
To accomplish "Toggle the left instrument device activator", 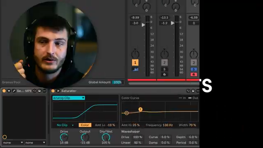I will click(x=4, y=91).
